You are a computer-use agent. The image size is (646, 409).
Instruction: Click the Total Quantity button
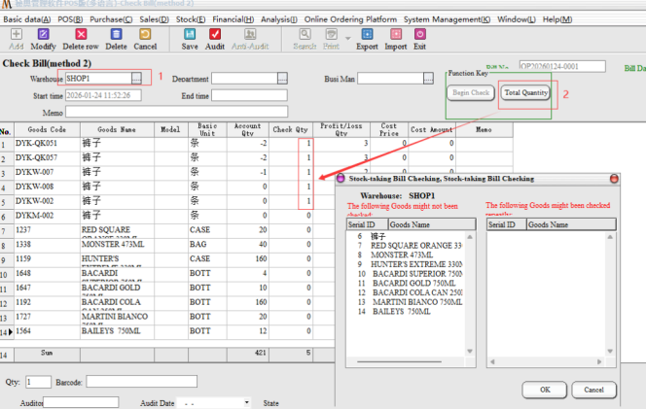coord(525,93)
